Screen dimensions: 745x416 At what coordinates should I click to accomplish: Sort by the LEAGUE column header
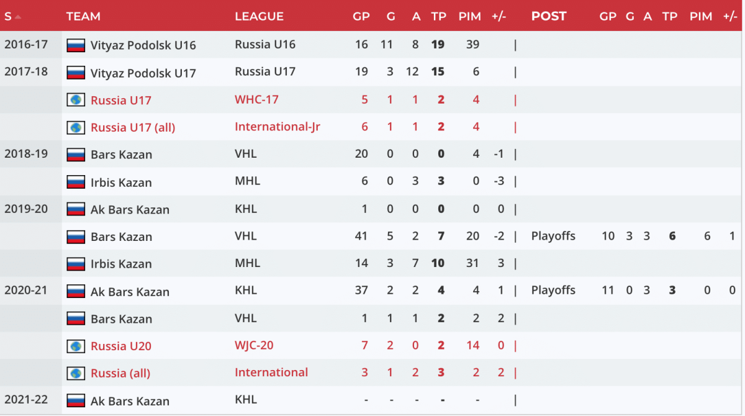(259, 17)
